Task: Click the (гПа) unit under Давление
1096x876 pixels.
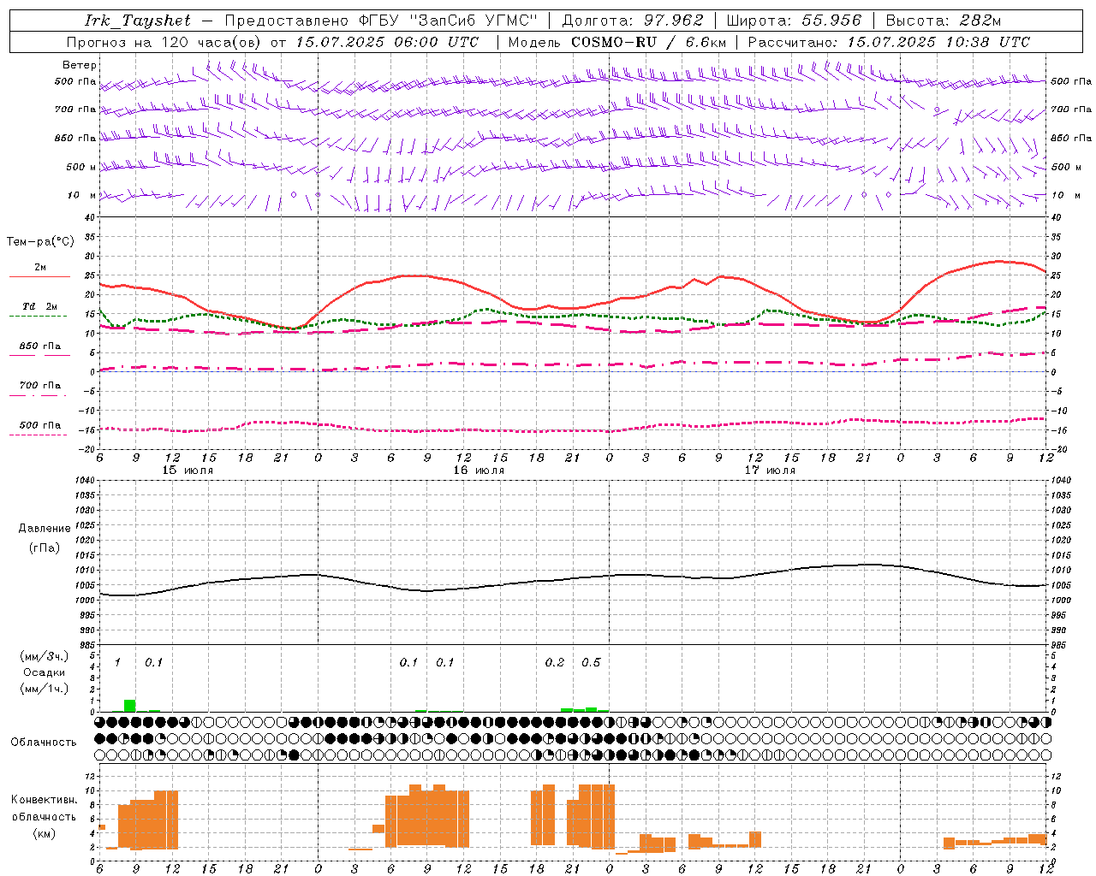Action: coord(45,547)
